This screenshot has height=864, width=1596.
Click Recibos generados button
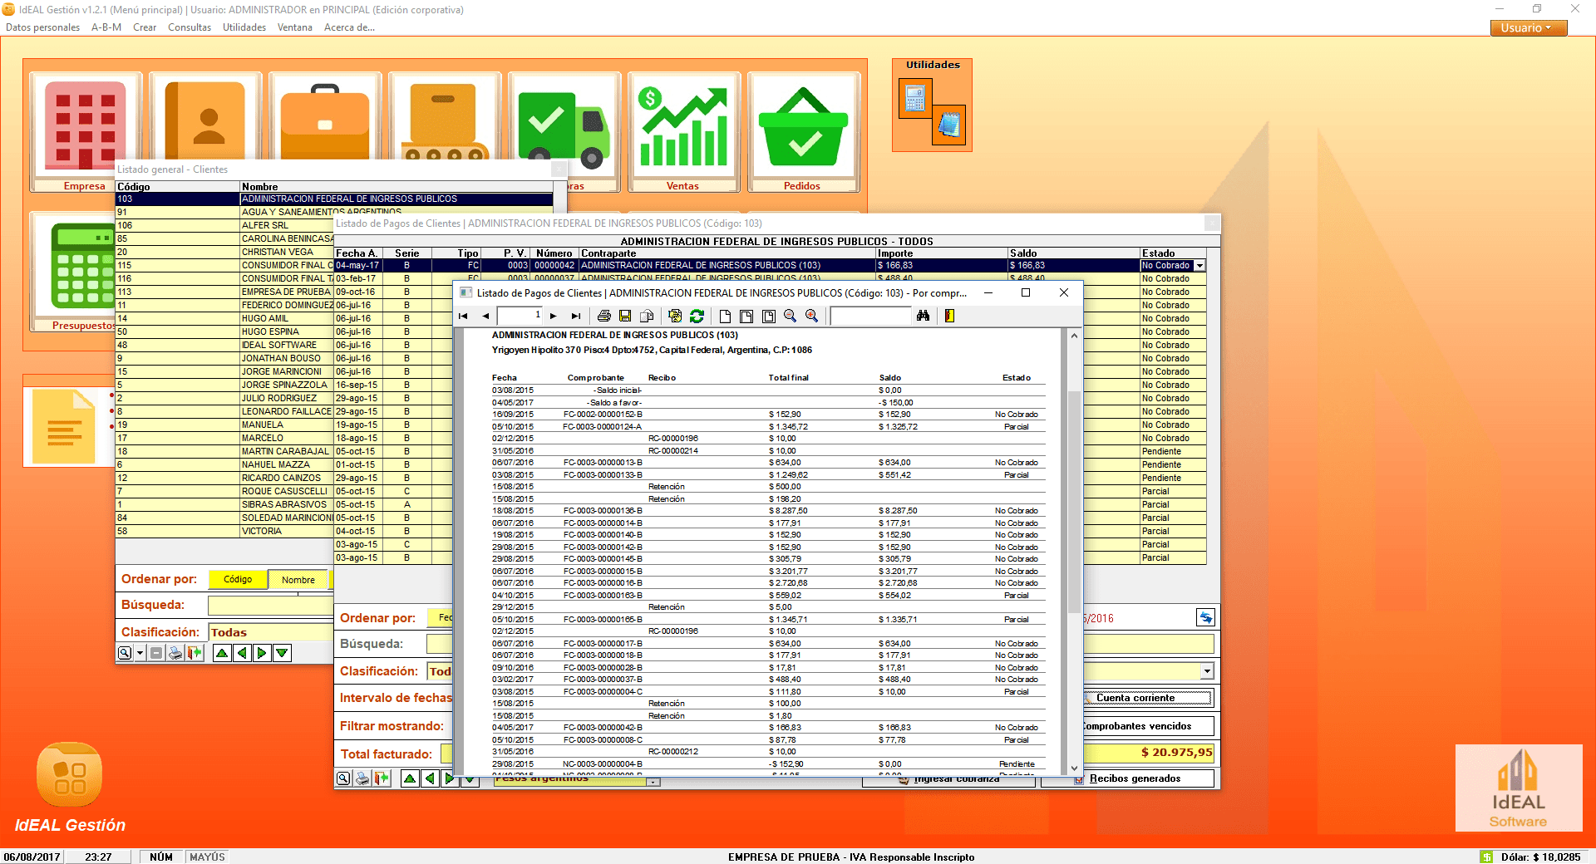coord(1127,778)
